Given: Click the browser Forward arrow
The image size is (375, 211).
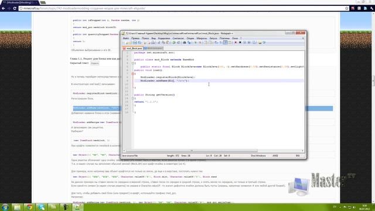Looking at the screenshot, I should point(9,8).
